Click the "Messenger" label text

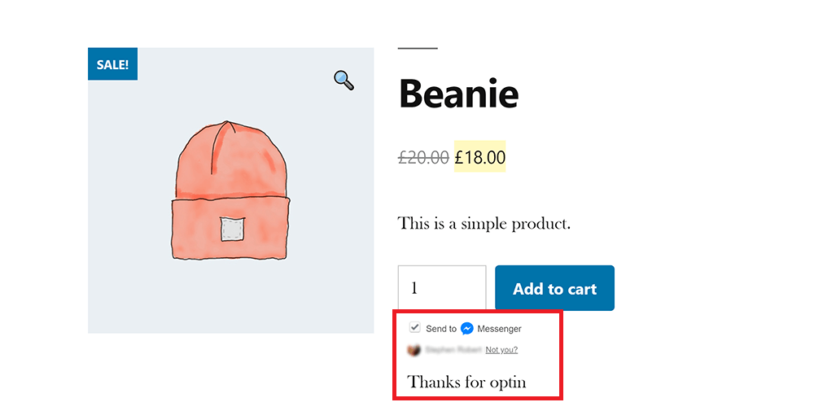pyautogui.click(x=499, y=329)
